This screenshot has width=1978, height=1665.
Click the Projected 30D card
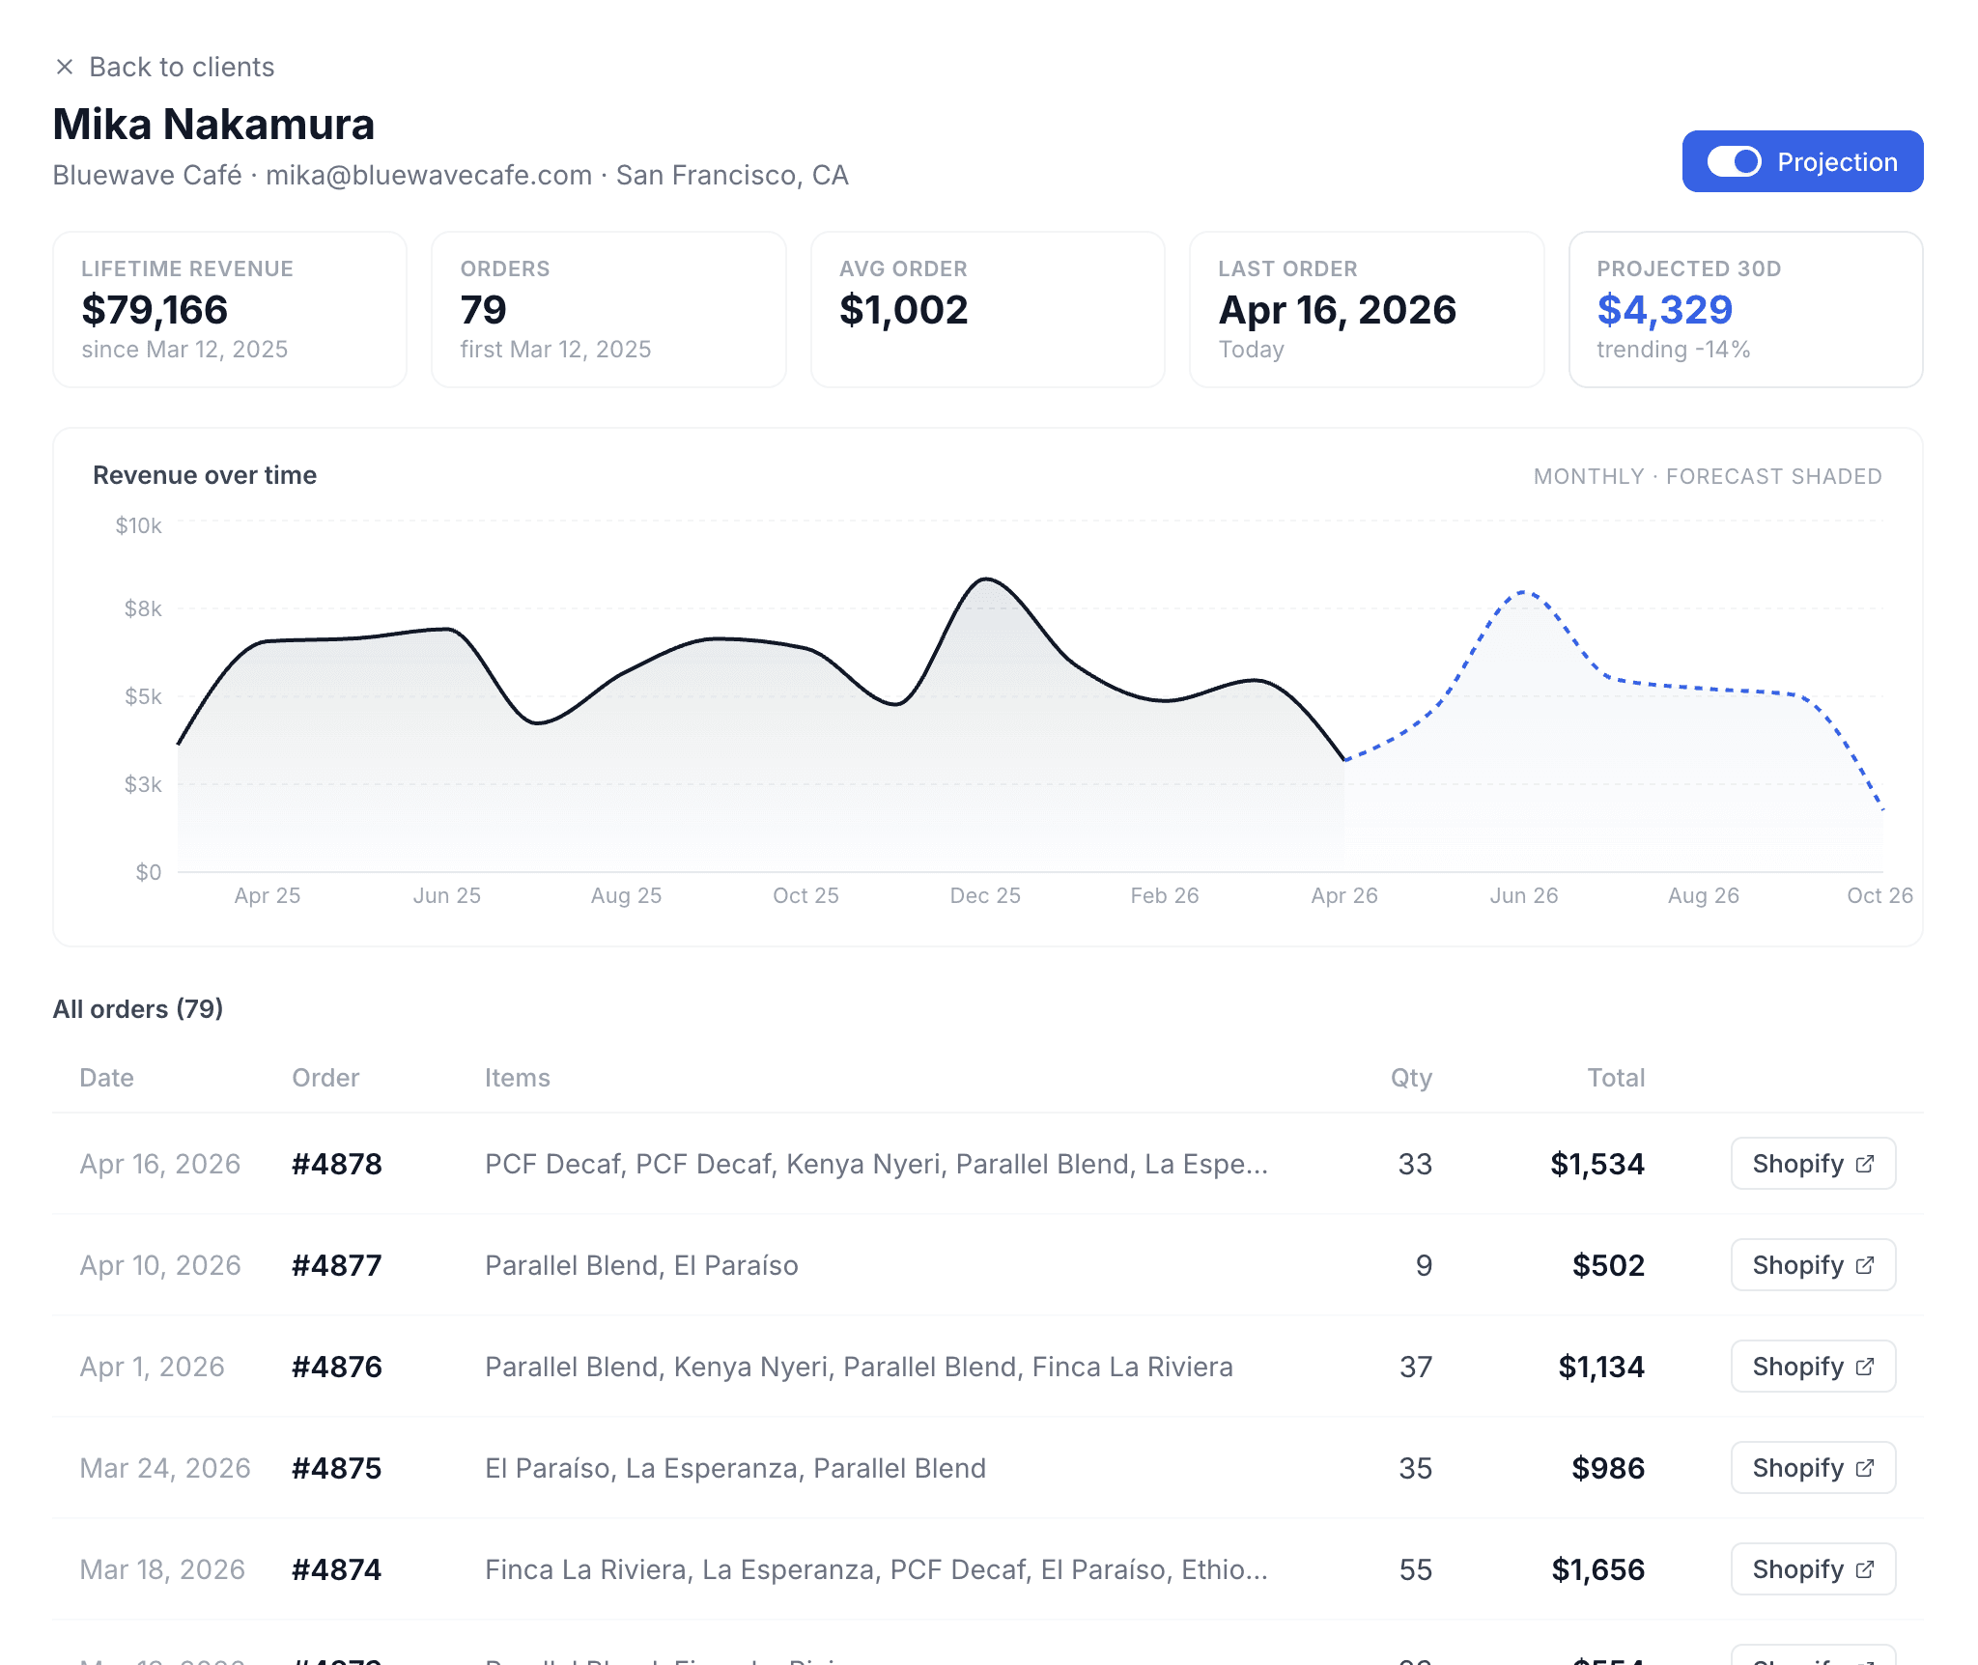click(1744, 309)
